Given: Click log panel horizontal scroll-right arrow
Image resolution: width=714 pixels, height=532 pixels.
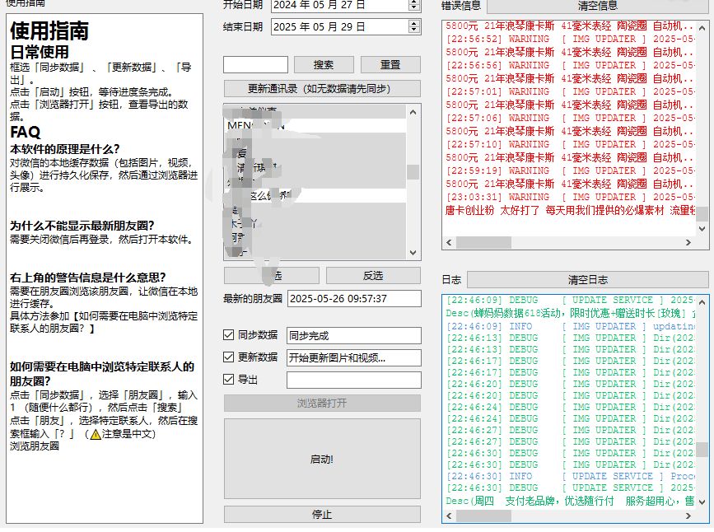Looking at the screenshot, I should tap(688, 516).
